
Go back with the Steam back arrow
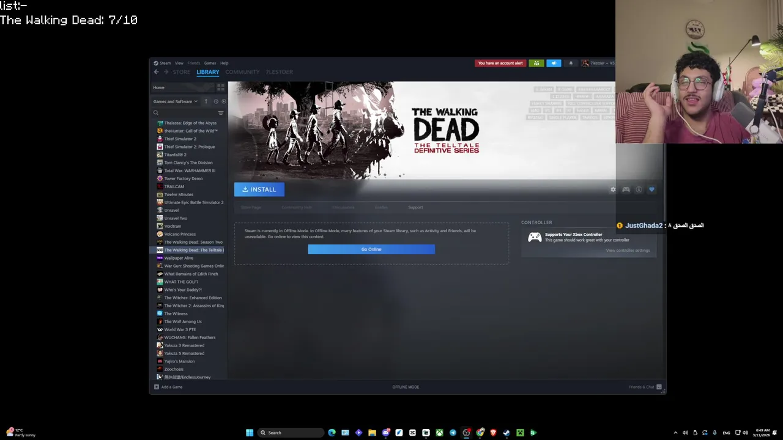coord(156,72)
